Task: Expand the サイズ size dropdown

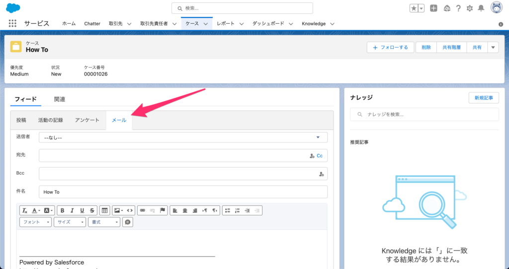Action: (70, 222)
